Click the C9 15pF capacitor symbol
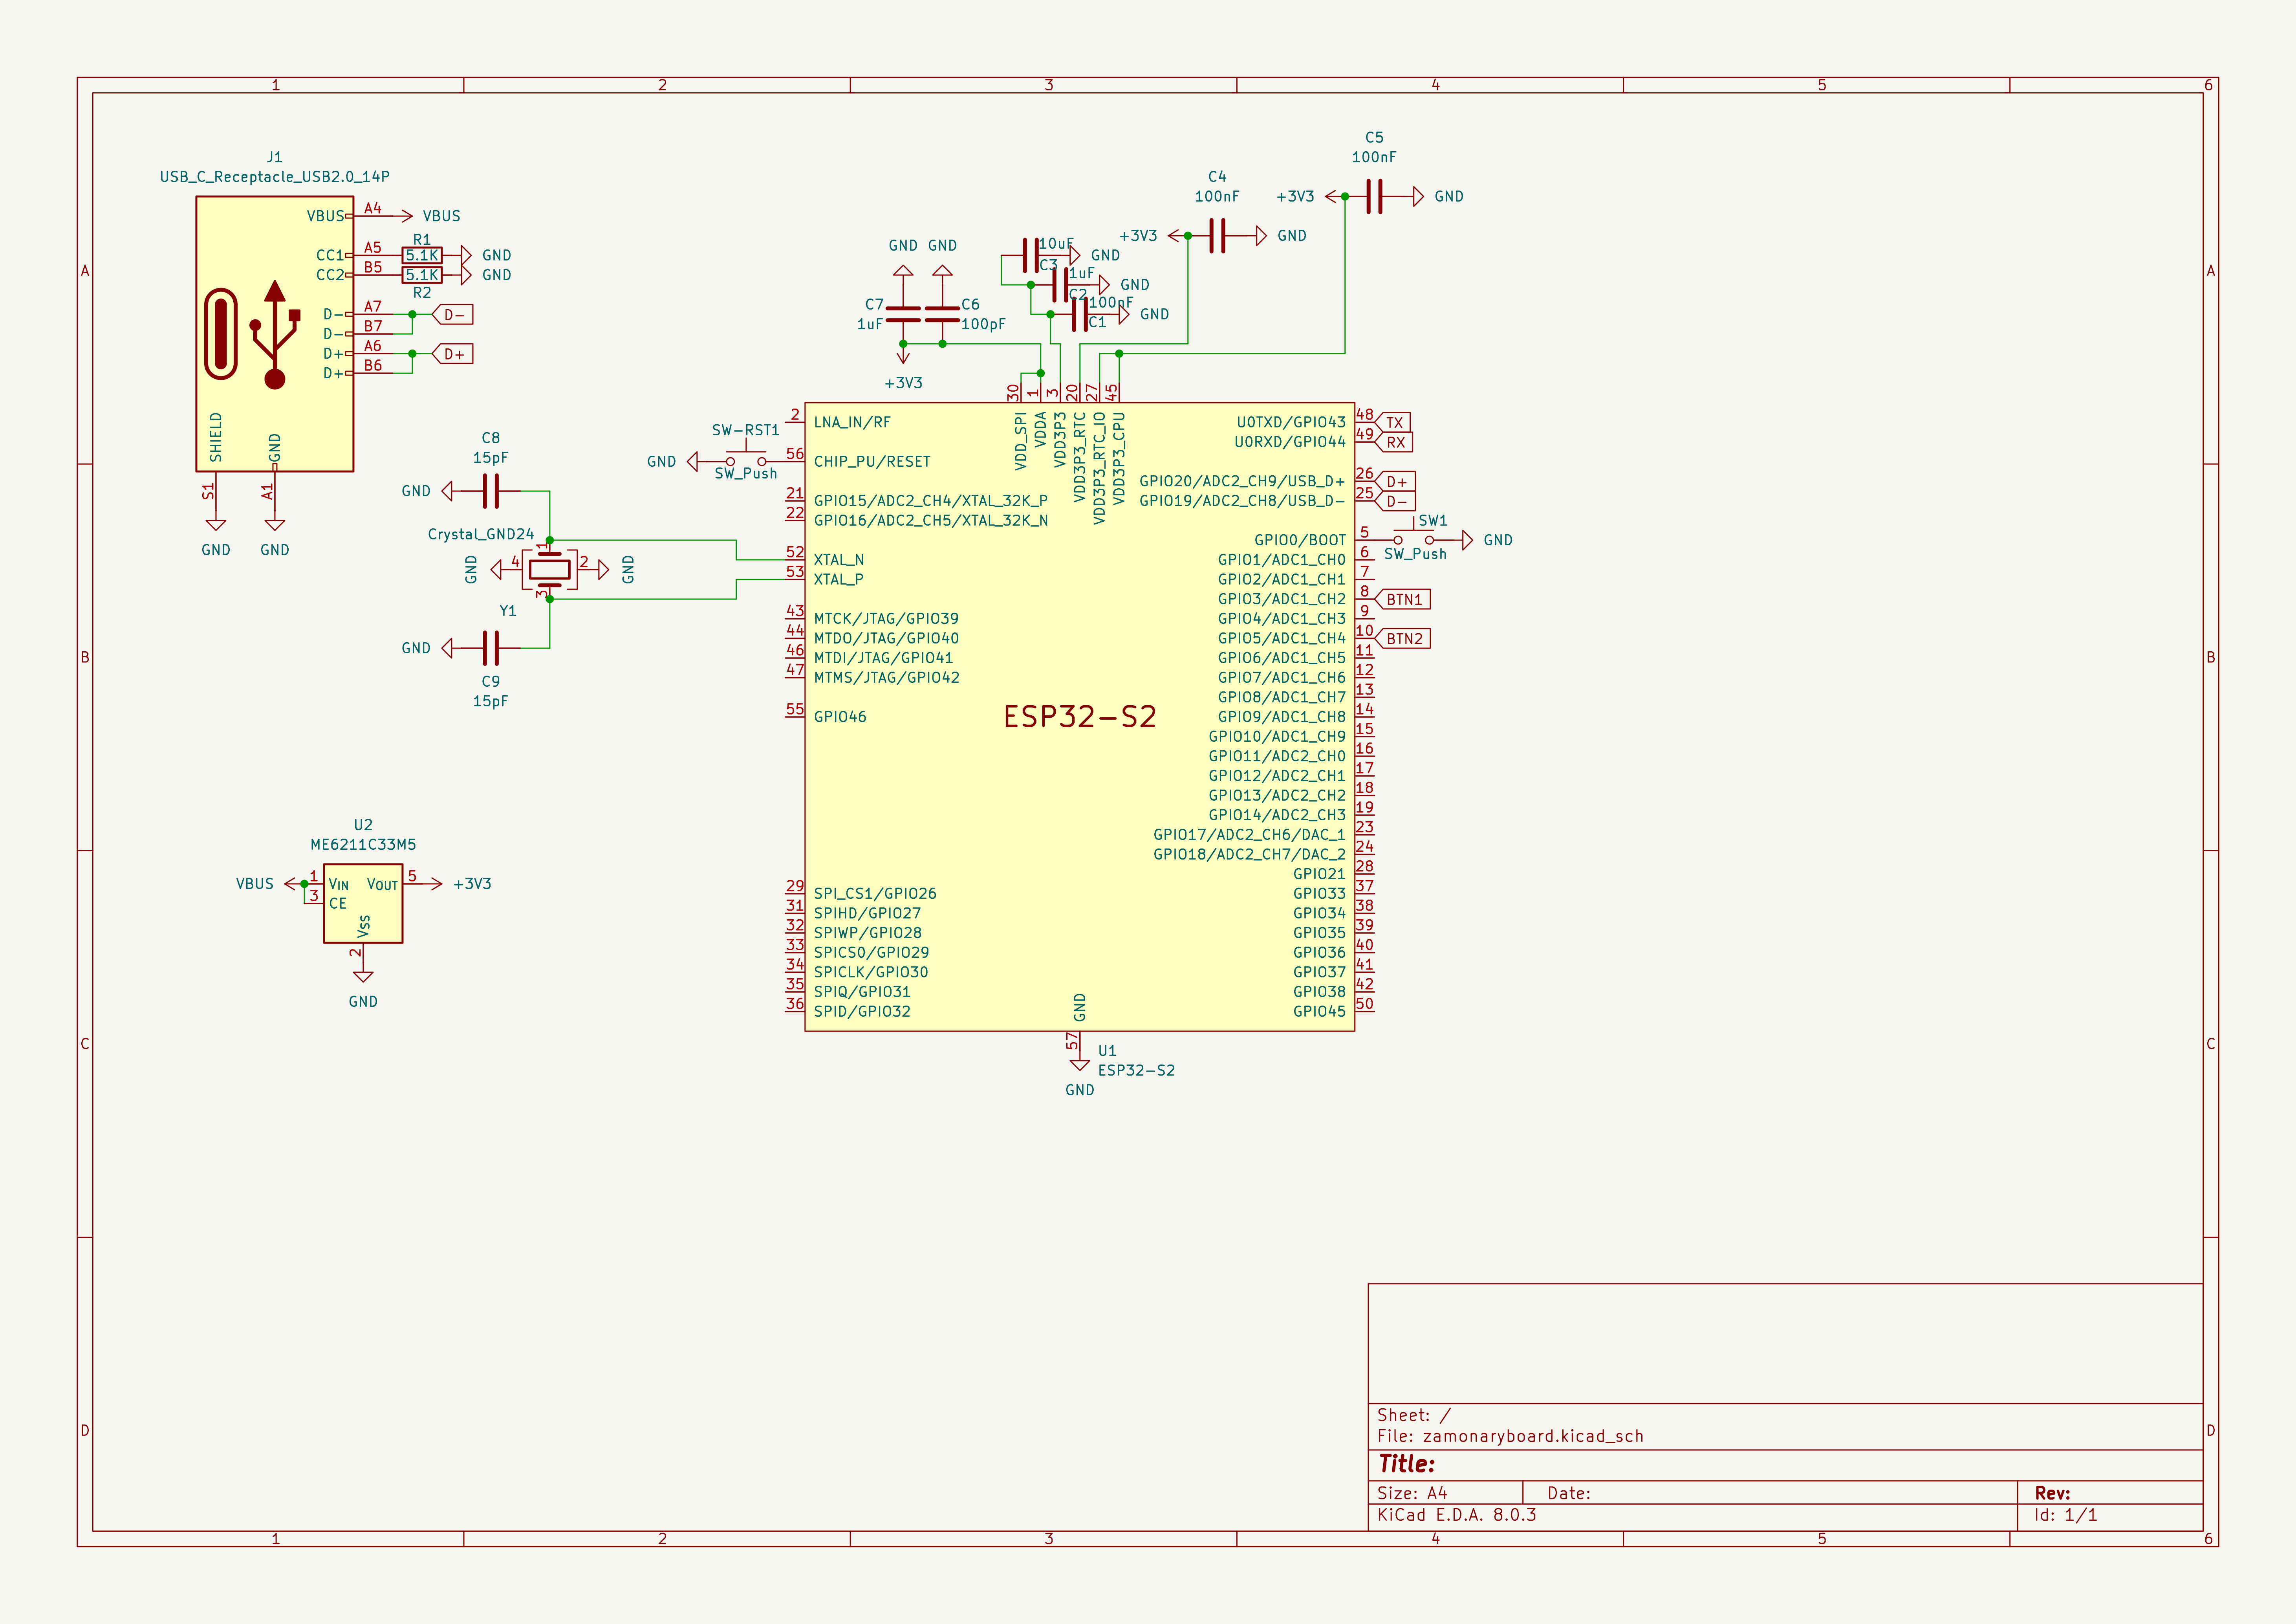The image size is (2296, 1624). (x=490, y=648)
